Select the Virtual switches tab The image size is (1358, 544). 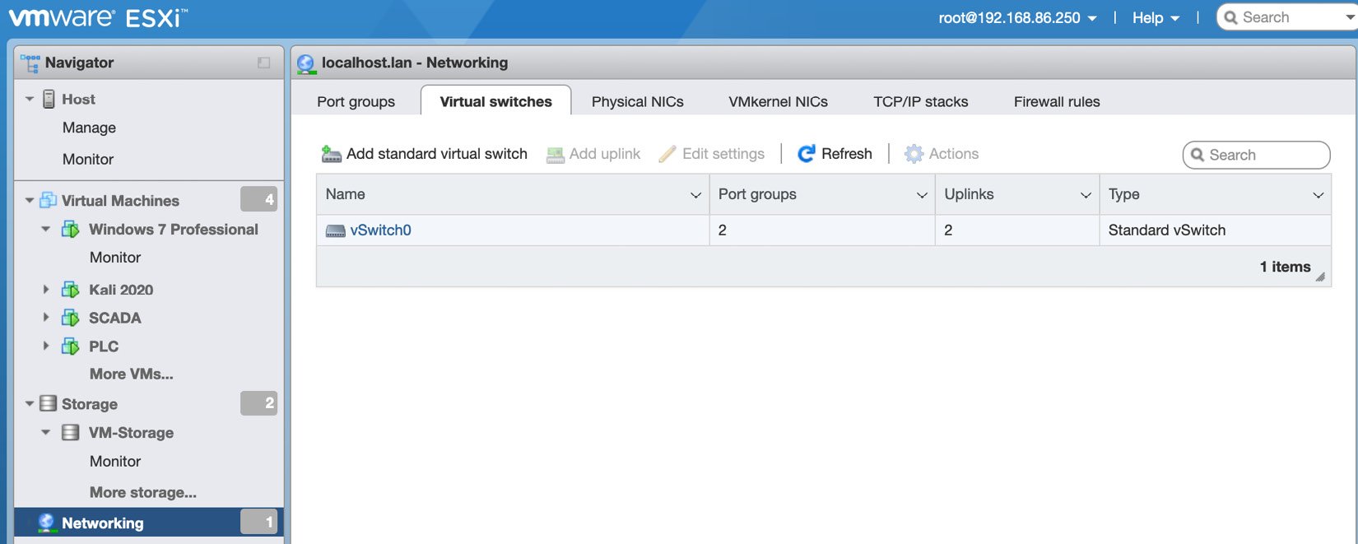495,101
